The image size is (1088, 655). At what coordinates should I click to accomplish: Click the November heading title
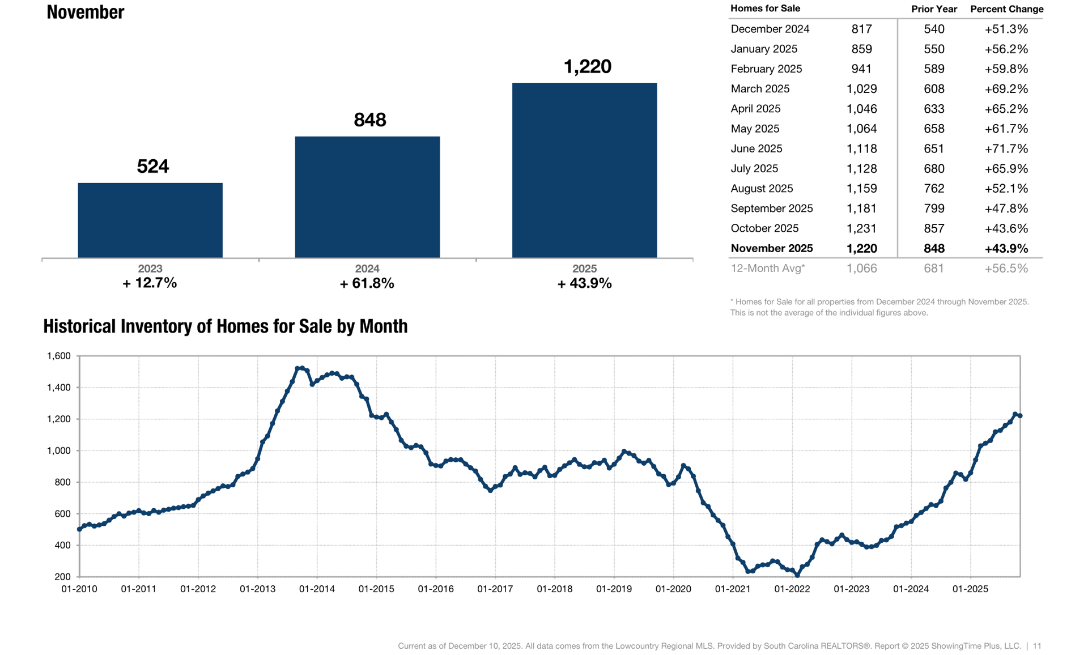pyautogui.click(x=85, y=12)
